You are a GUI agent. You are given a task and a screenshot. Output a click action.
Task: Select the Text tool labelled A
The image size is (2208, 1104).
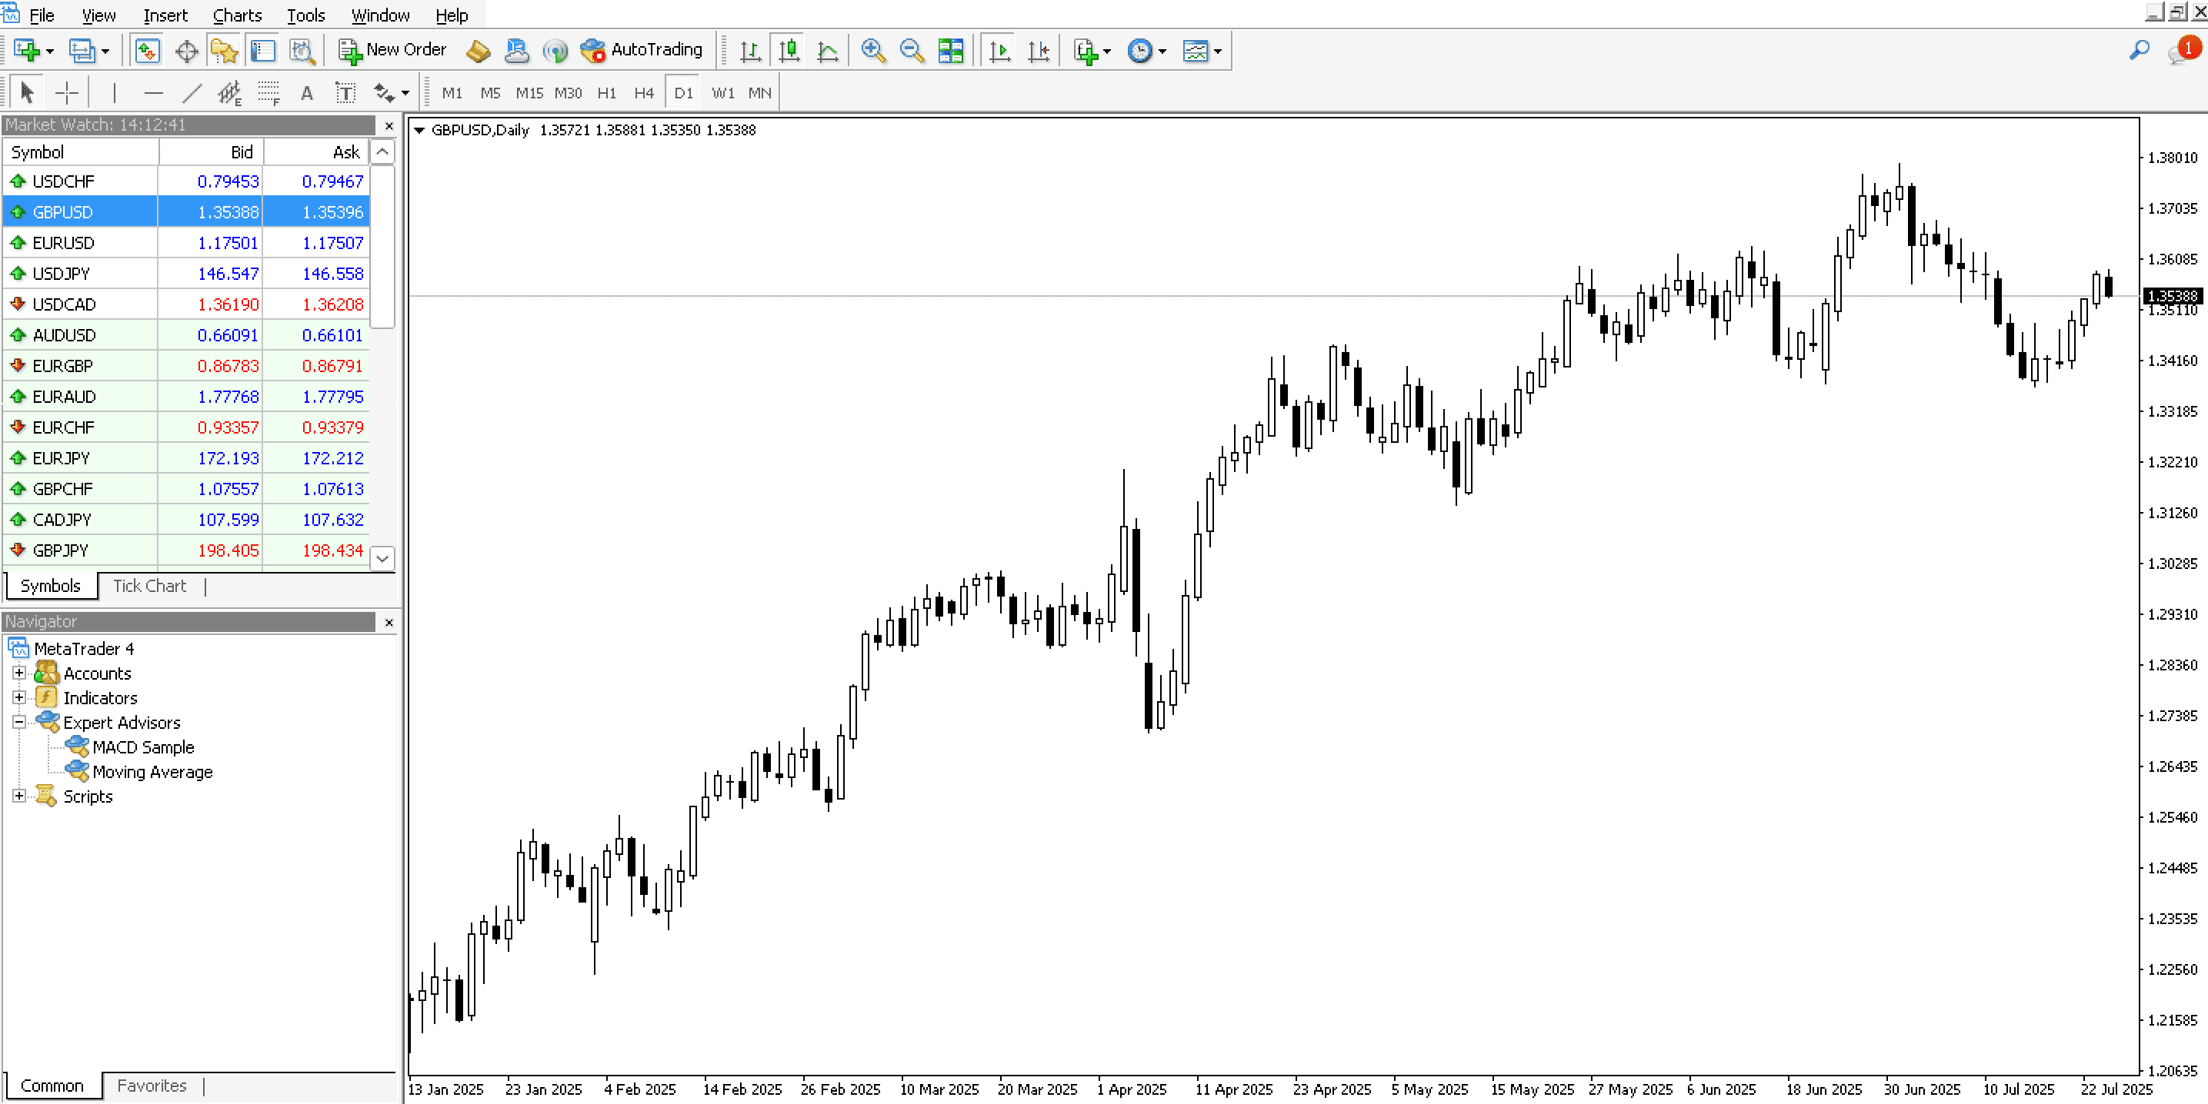click(307, 92)
